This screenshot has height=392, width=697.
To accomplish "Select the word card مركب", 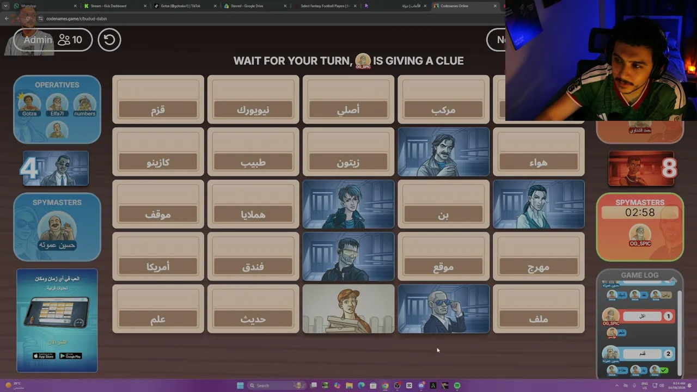I will (444, 100).
